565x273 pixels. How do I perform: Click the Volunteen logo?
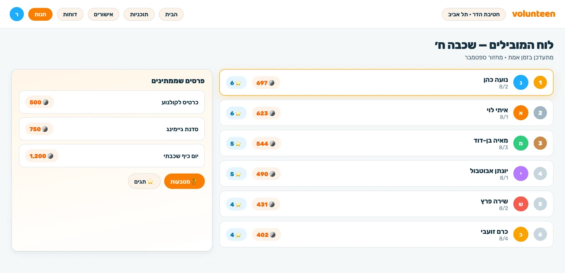pyautogui.click(x=533, y=14)
